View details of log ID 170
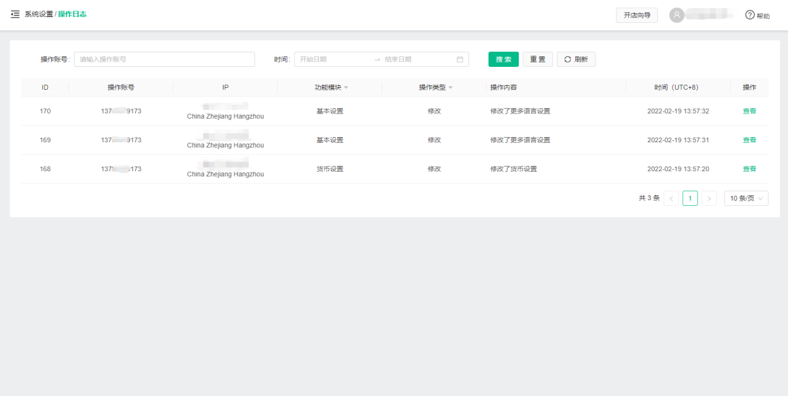 coord(749,111)
